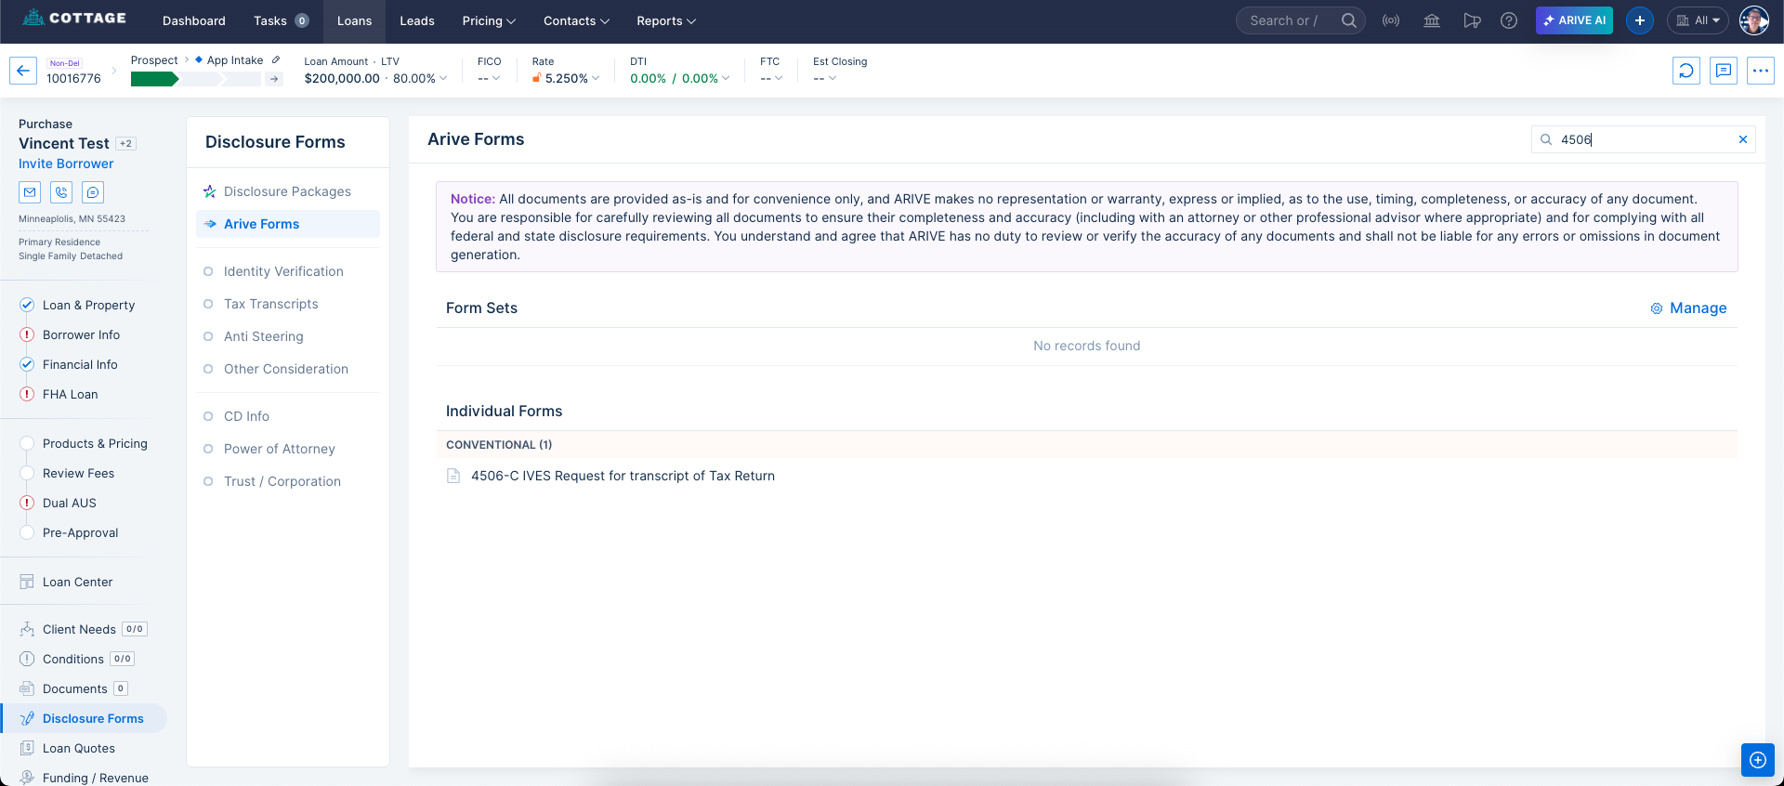Open the three-dot more options menu
This screenshot has height=786, width=1784.
click(1761, 71)
